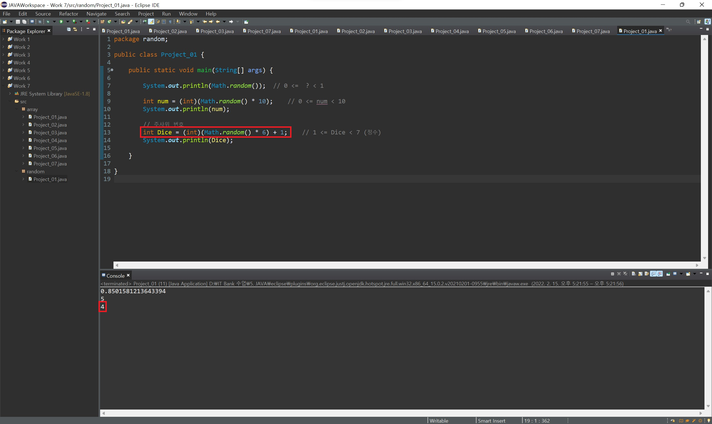Click the green Run button in toolbar
The height and width of the screenshot is (424, 712).
[61, 22]
